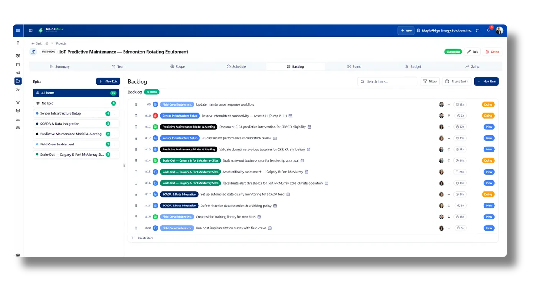Click assignee avatar on item #15

441,172
